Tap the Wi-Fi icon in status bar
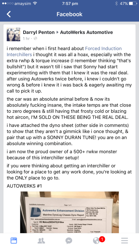139x248 pixels. pyautogui.click(x=35, y=4)
